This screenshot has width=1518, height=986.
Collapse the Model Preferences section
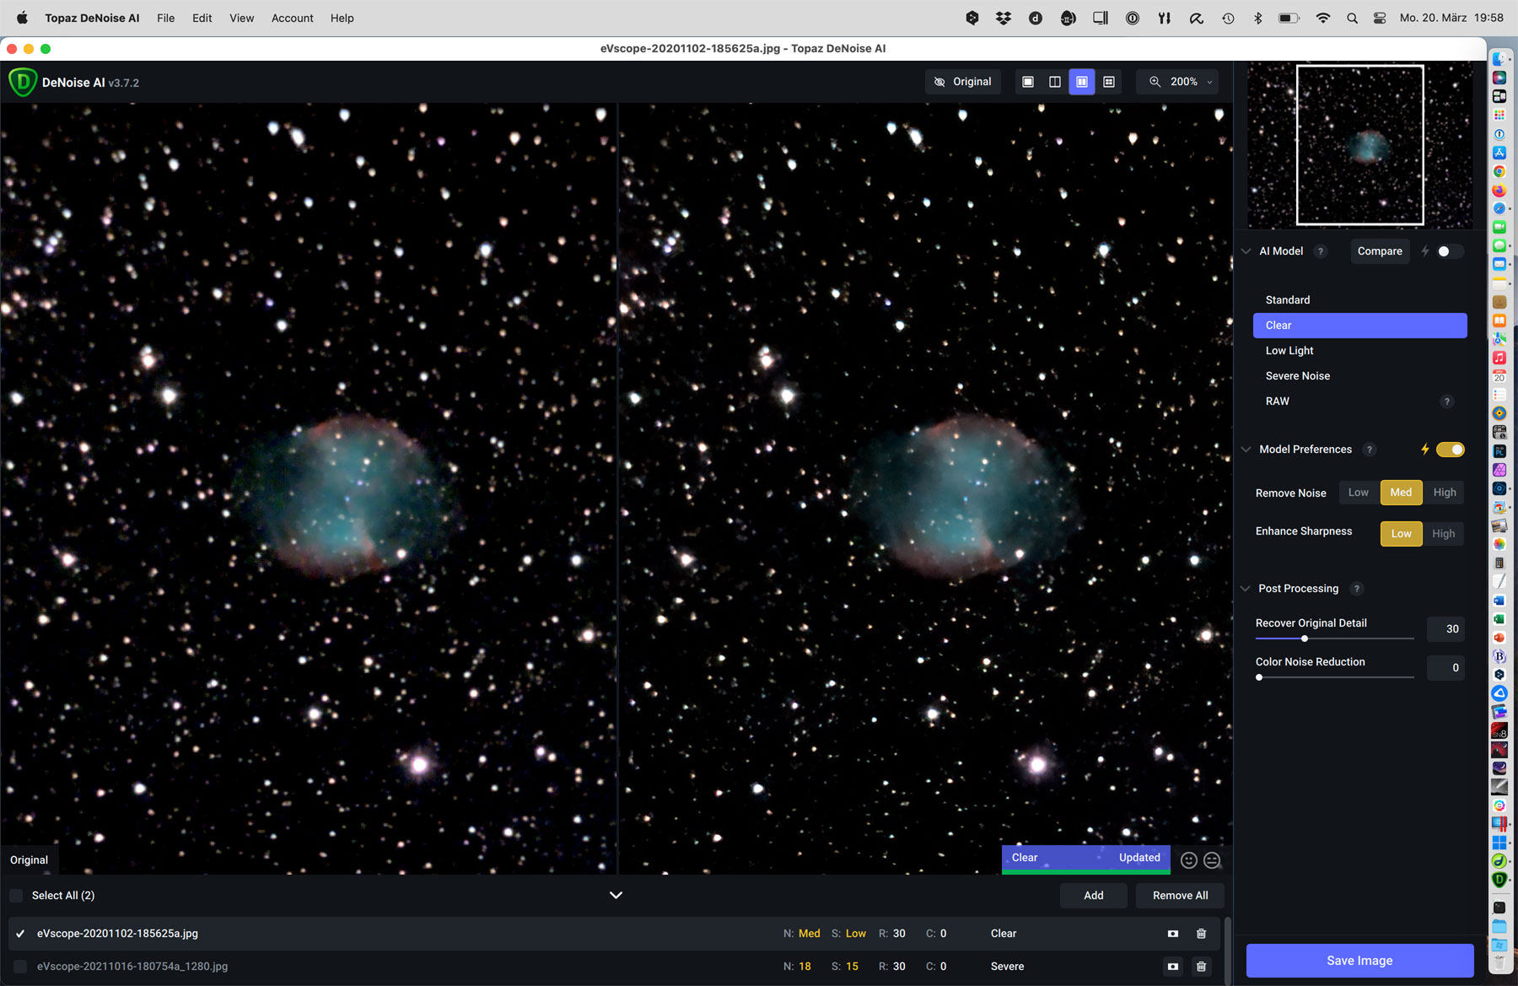tap(1246, 450)
